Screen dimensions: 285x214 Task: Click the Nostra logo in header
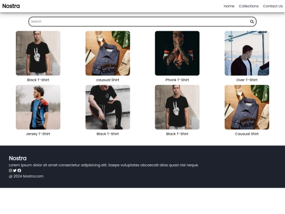pyautogui.click(x=11, y=6)
